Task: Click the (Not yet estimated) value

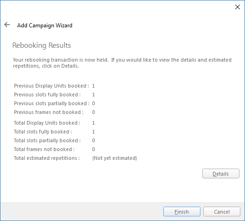Action: click(115, 158)
